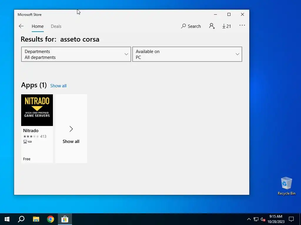Show hidden system tray icons
This screenshot has height=225, width=301.
[249, 219]
